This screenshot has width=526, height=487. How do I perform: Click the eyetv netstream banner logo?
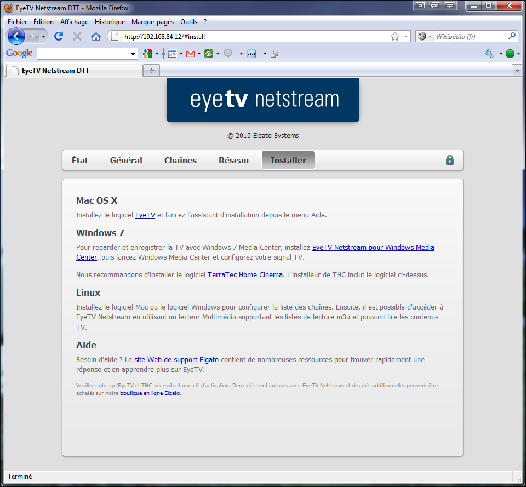pos(263,100)
